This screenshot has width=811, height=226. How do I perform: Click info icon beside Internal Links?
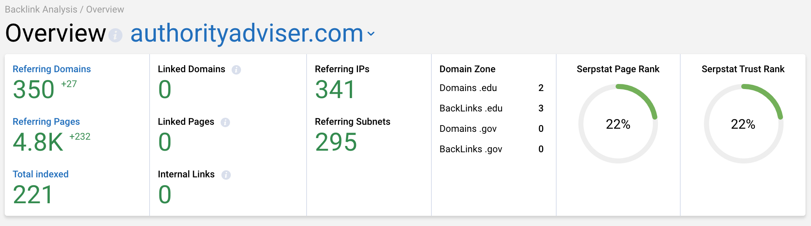[x=226, y=175]
